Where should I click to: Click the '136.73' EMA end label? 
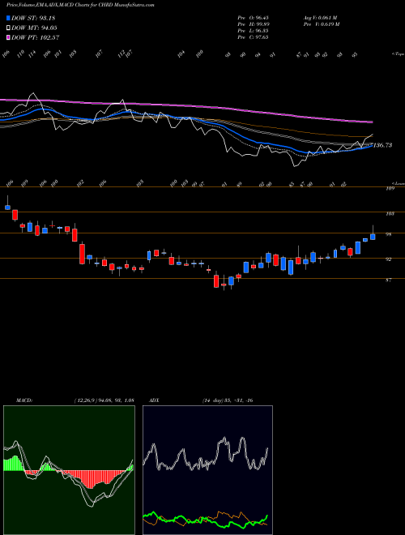click(x=382, y=145)
